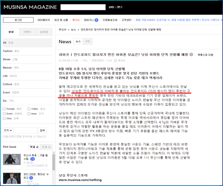223x186 pixels.
Task: Open the 전체 search scope dropdown
Action: tap(8, 130)
